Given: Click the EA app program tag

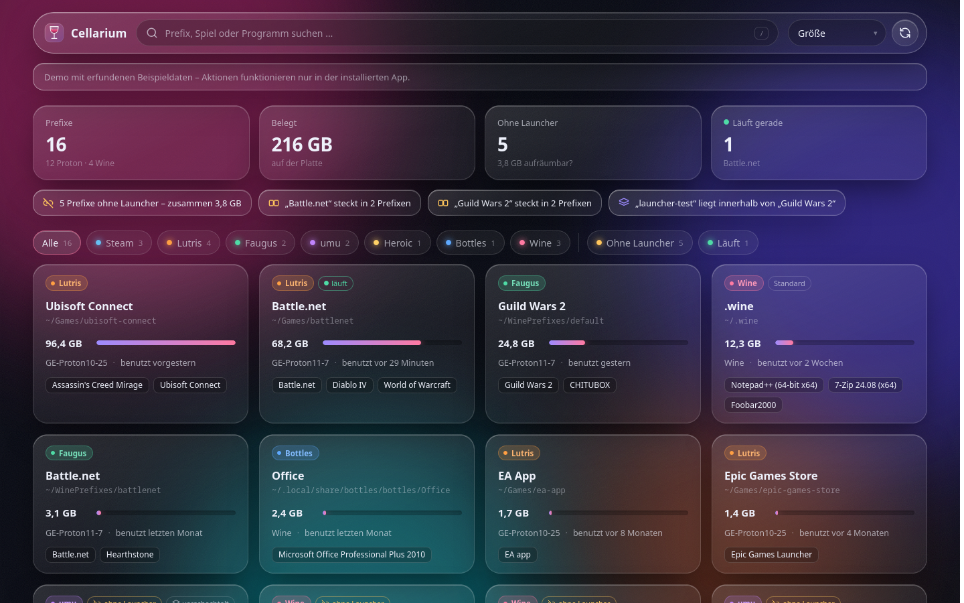Looking at the screenshot, I should [517, 555].
